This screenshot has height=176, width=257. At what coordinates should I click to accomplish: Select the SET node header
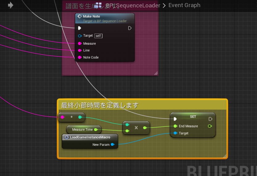pos(193,117)
